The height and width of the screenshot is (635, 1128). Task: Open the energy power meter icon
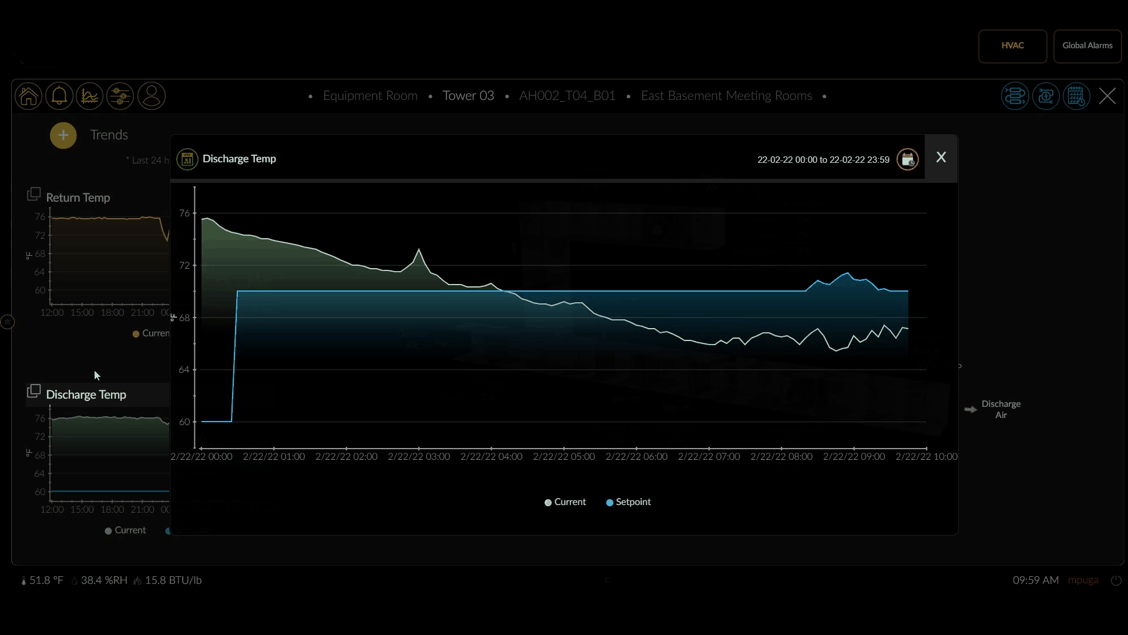1046,96
